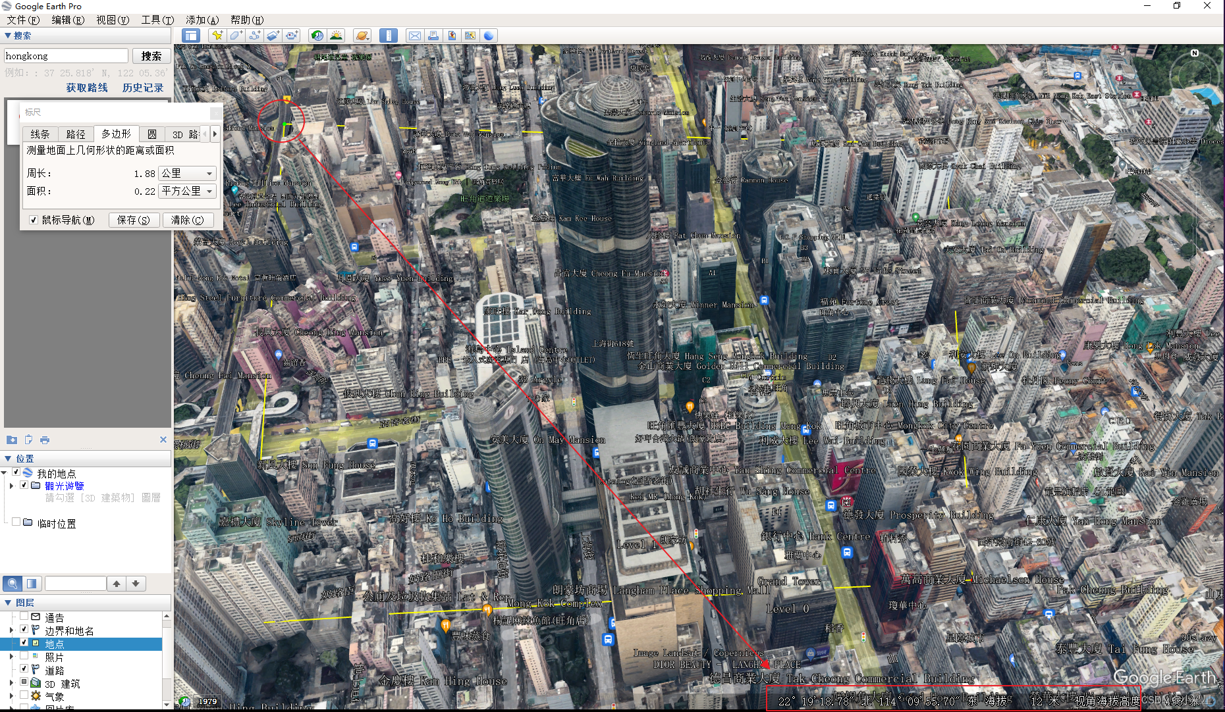This screenshot has height=712, width=1225.
Task: Check the 临时位置 checkbox
Action: (x=16, y=522)
